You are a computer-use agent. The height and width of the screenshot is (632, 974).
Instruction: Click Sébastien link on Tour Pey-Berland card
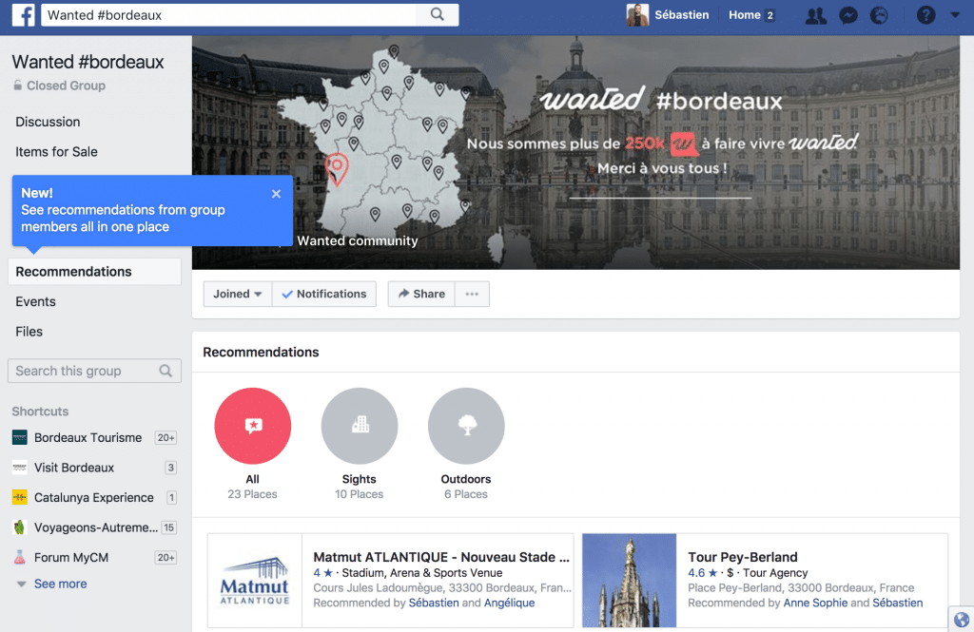[898, 603]
